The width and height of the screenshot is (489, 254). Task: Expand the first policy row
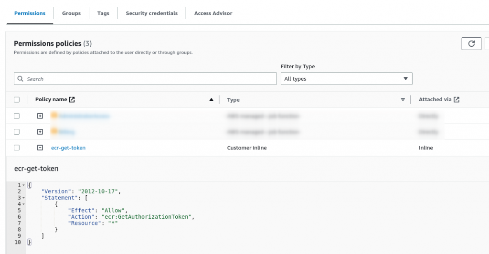pyautogui.click(x=40, y=116)
